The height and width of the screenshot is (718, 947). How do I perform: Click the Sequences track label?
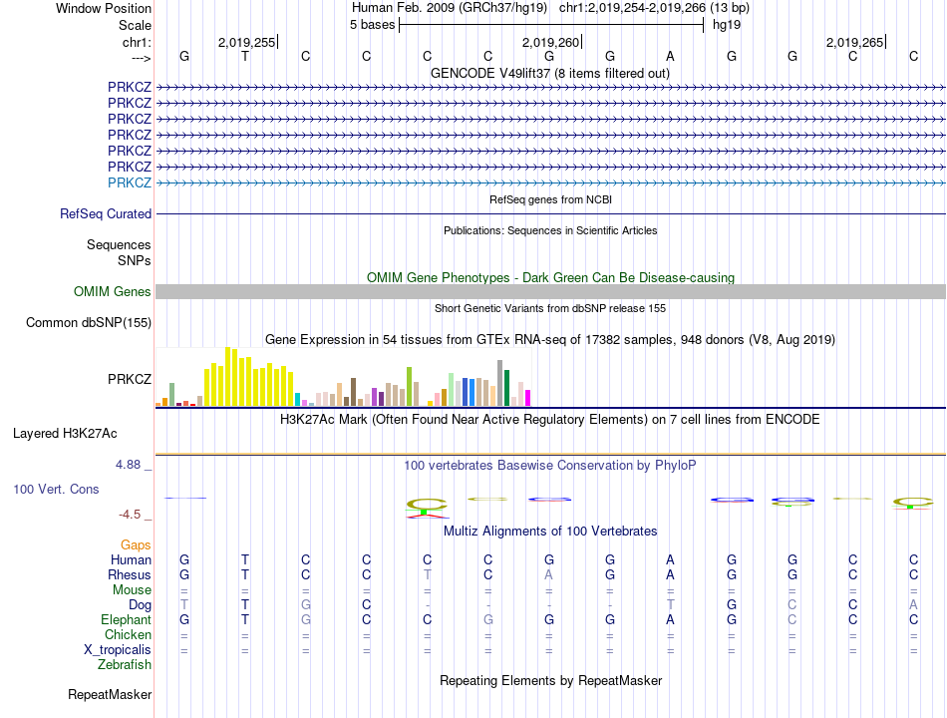click(x=119, y=244)
